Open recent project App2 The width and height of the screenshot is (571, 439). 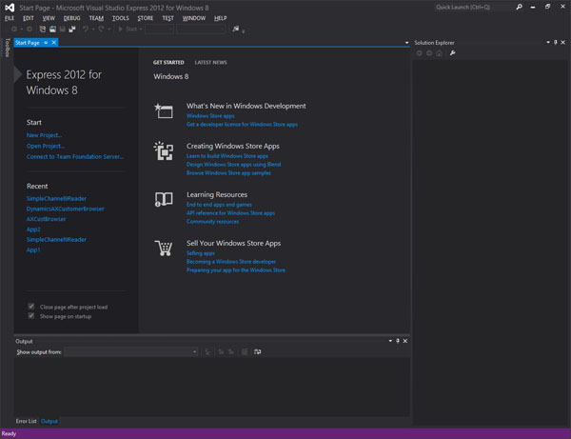pos(33,229)
